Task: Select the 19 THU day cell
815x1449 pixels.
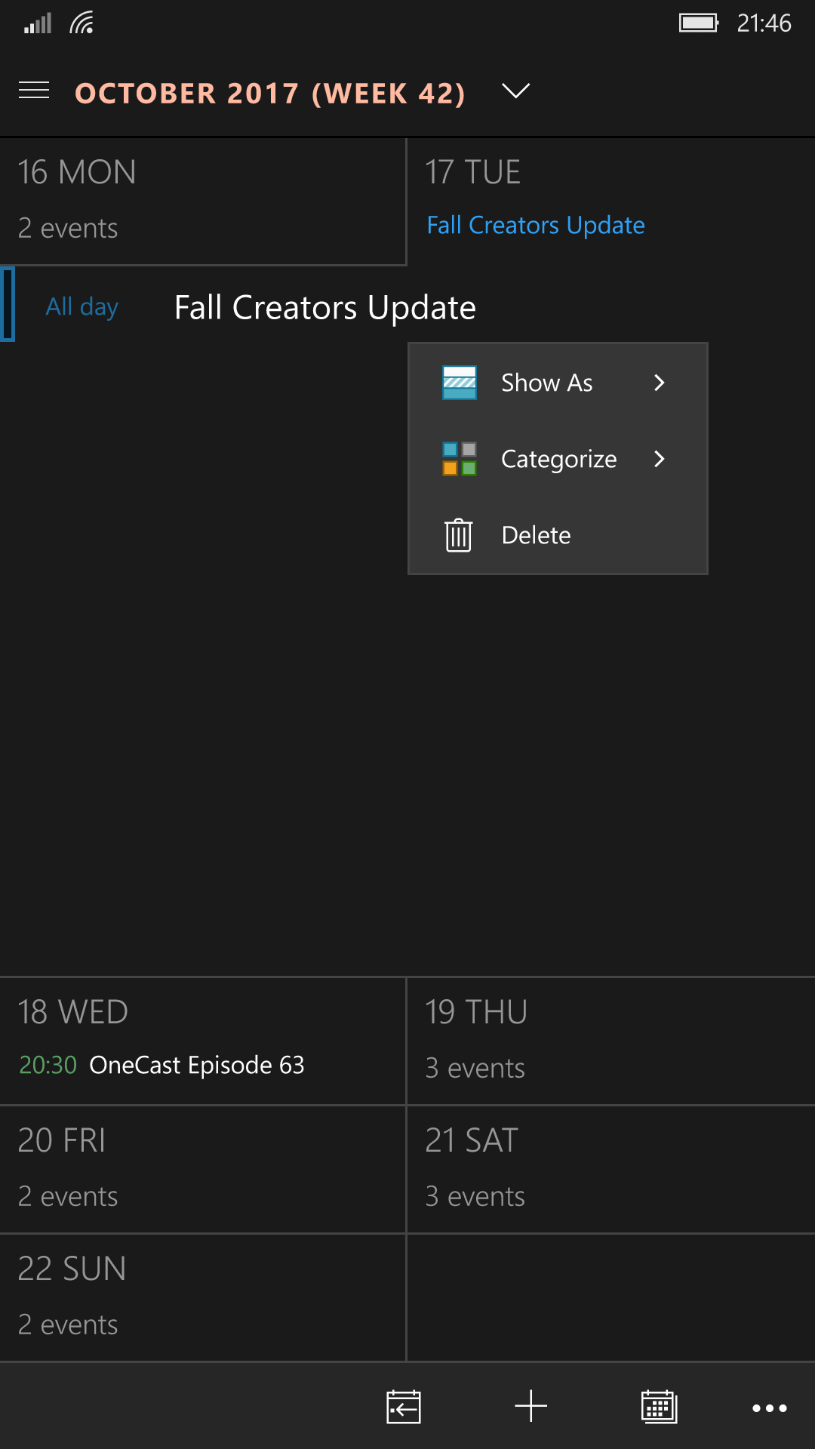Action: [x=611, y=1041]
